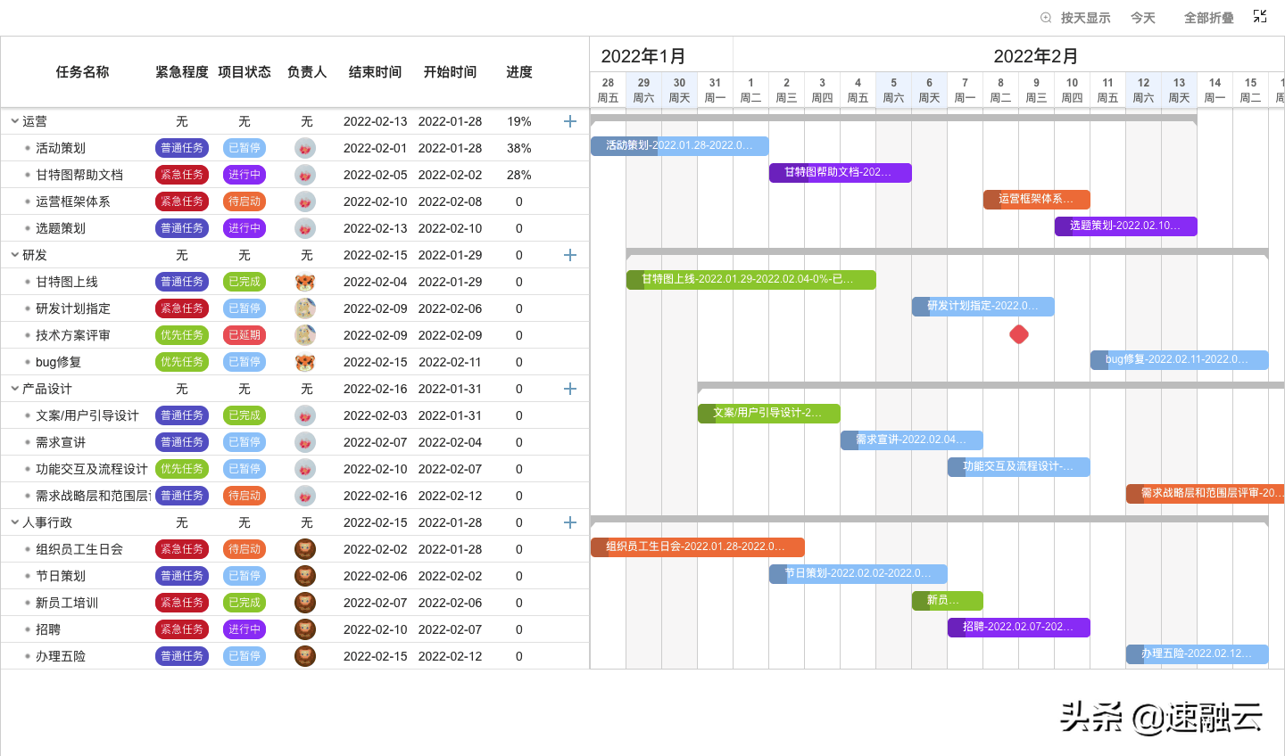
Task: Click the avatar in 甘特图帮助文档 row
Action: pos(305,175)
